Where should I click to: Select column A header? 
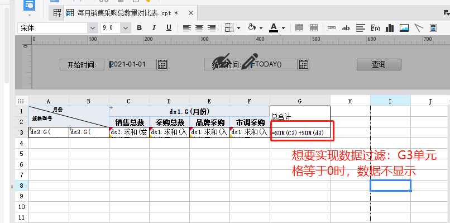(49, 101)
